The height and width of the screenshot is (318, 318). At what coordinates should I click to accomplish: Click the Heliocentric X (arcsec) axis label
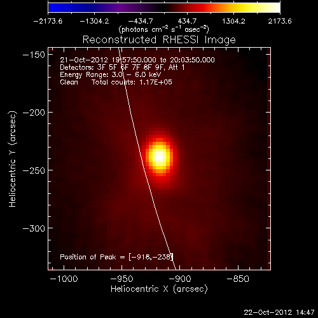tap(159, 289)
